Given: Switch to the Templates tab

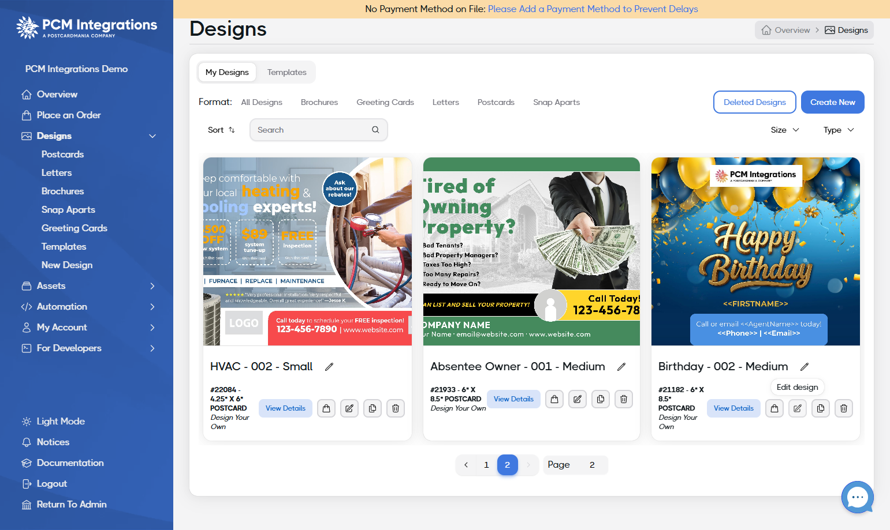Looking at the screenshot, I should pyautogui.click(x=286, y=72).
